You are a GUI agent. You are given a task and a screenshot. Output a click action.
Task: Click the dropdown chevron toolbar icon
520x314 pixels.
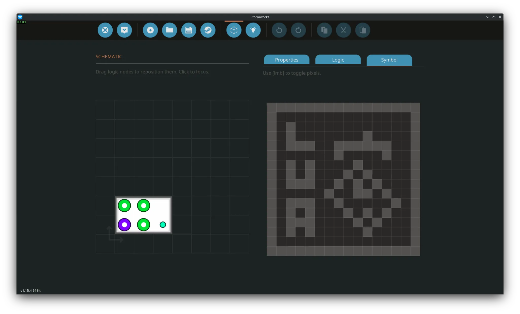pos(124,30)
